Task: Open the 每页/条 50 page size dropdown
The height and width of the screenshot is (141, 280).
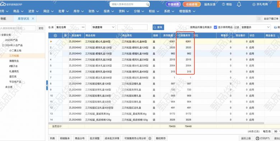Action: pos(276,131)
